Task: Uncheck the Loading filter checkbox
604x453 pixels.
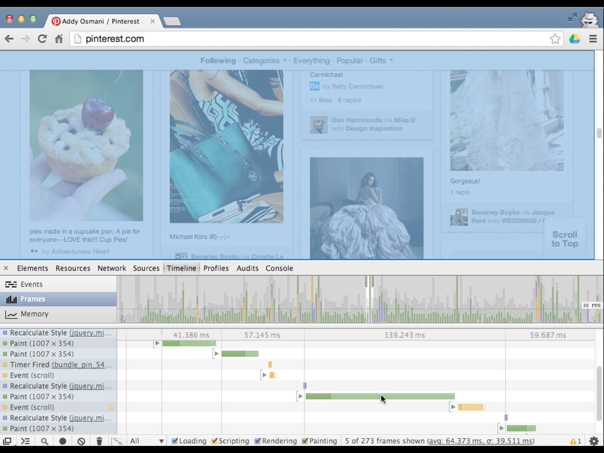Action: click(x=175, y=441)
